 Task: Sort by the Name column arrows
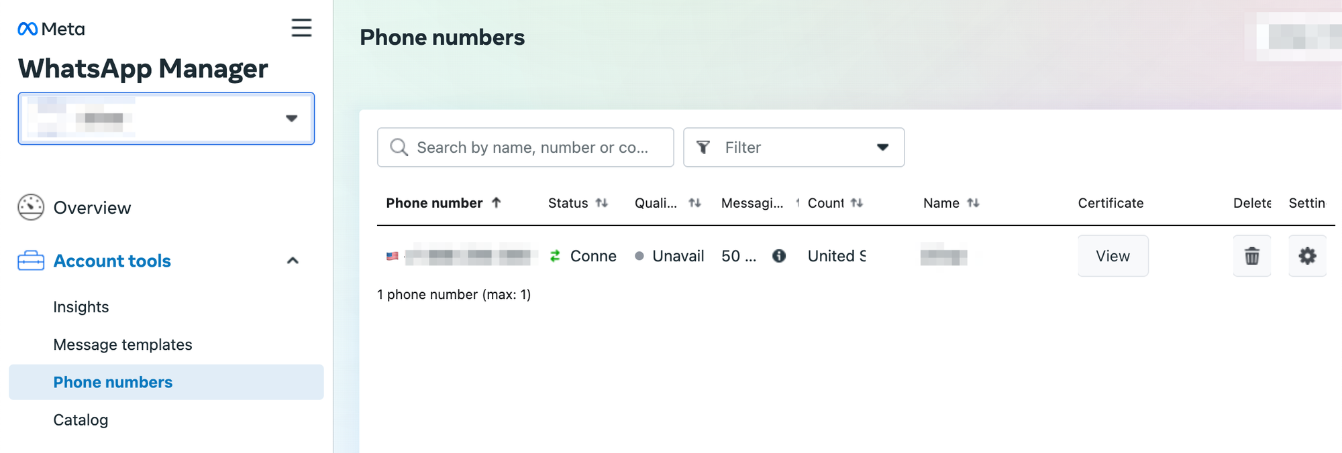(x=974, y=203)
